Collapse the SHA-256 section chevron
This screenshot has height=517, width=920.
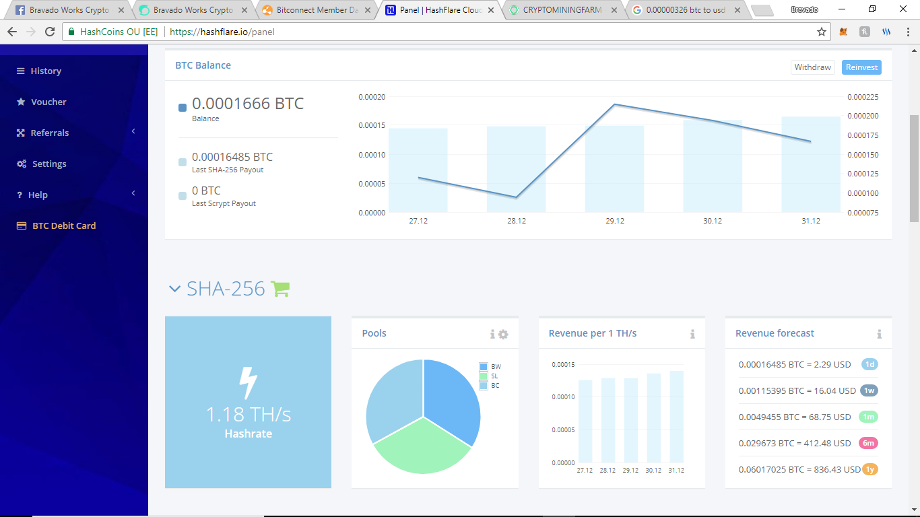click(x=174, y=289)
